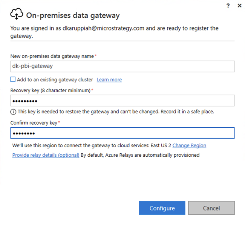Click the On-premises data gateway title
The image size is (245, 226).
coord(73,15)
